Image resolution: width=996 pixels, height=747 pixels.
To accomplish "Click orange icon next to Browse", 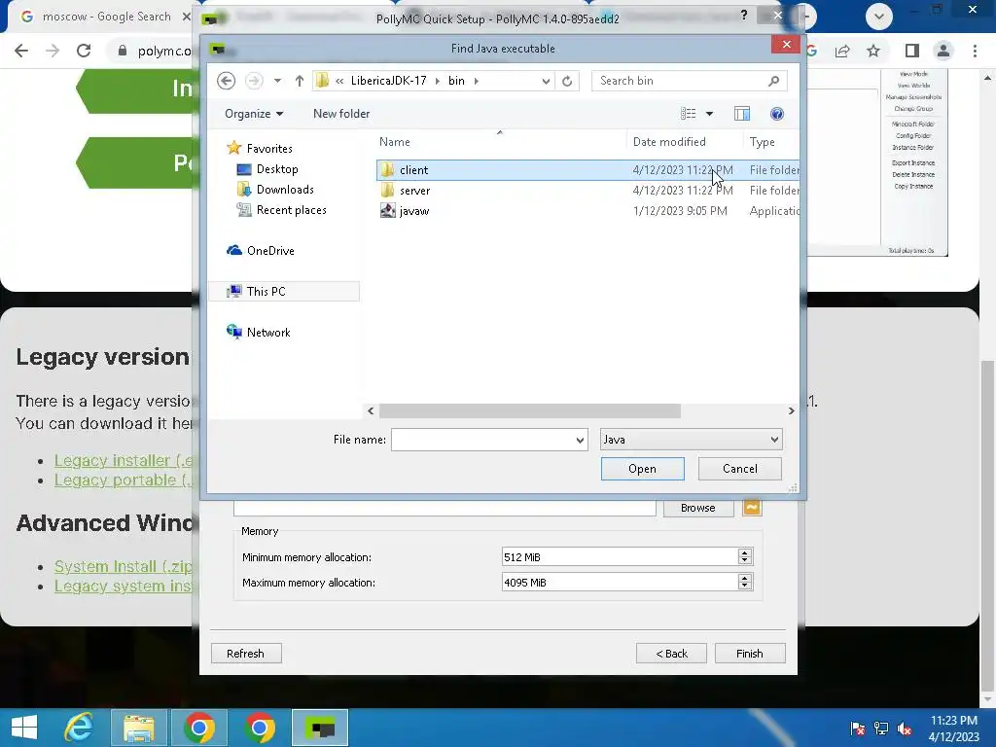I will (752, 508).
